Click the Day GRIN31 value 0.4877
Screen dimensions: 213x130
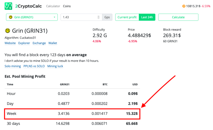[x=64, y=103]
